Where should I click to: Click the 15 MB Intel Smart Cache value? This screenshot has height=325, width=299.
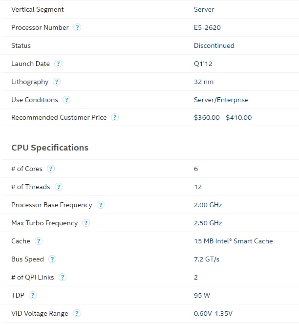(234, 241)
